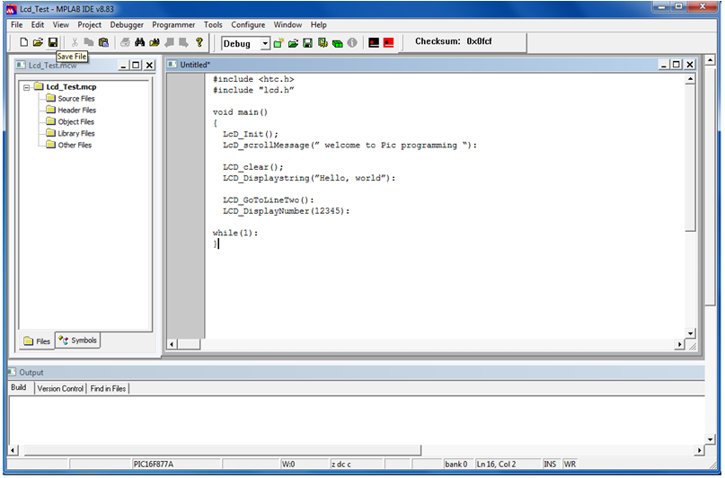Image resolution: width=725 pixels, height=478 pixels.
Task: Click the Open File folder icon
Action: (38, 42)
